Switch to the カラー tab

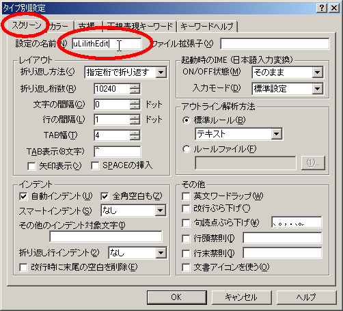59,27
